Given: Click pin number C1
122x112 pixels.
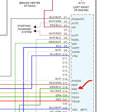Looking at the screenshot, I should click(x=66, y=17).
